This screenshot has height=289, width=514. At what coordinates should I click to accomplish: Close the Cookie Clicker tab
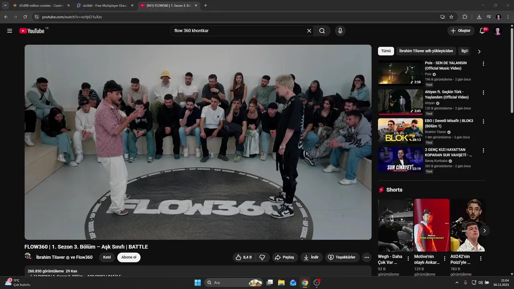pyautogui.click(x=68, y=6)
